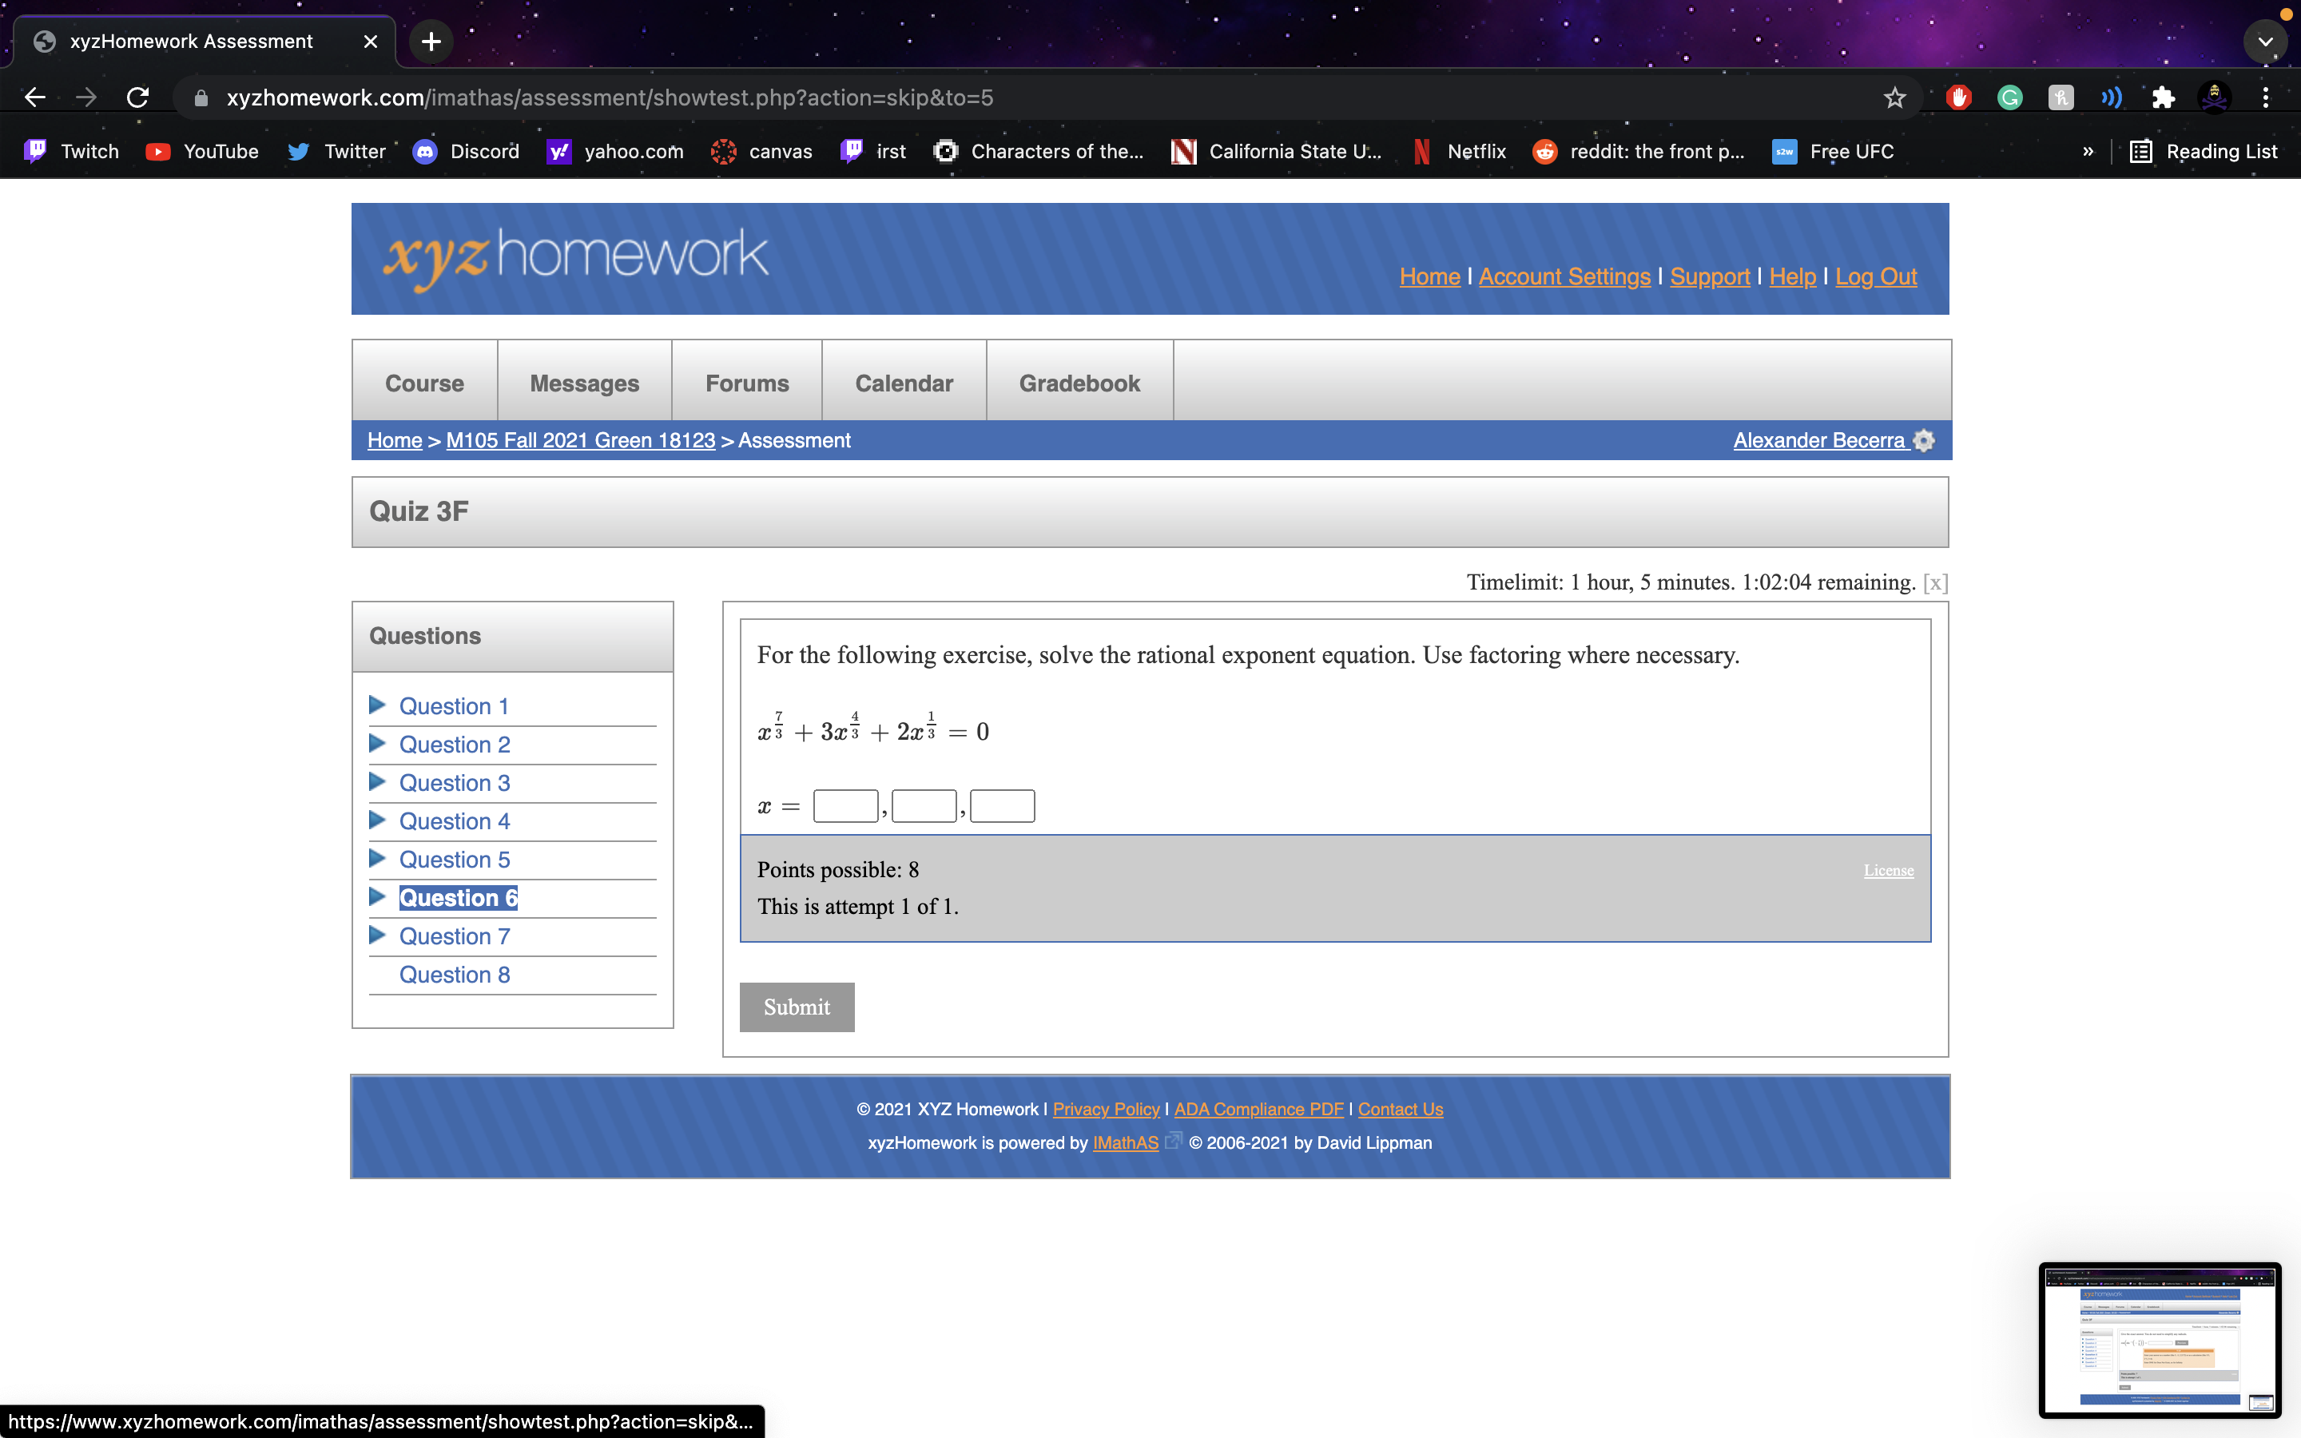Expand the Question 4 triangle
Image resolution: width=2301 pixels, height=1438 pixels.
377,820
